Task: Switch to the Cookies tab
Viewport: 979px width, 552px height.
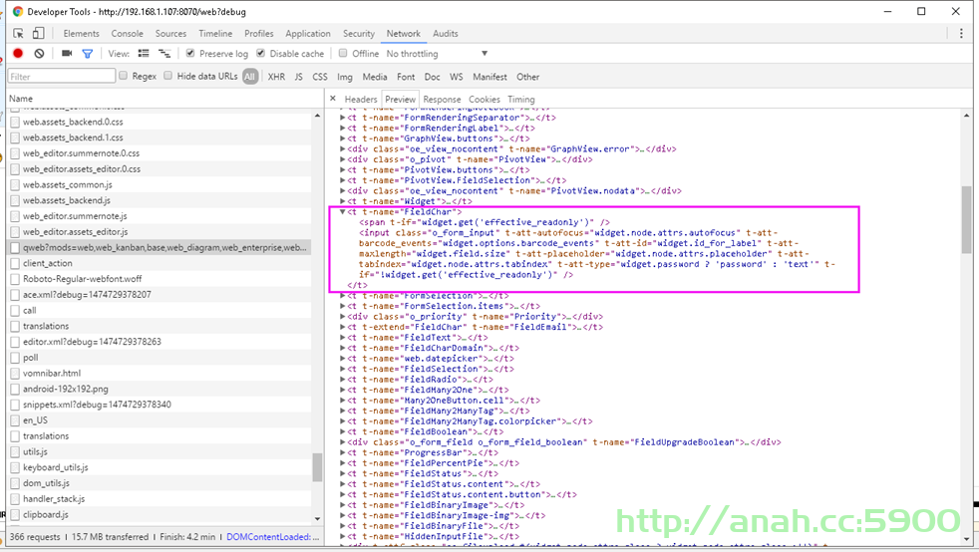Action: pyautogui.click(x=484, y=100)
